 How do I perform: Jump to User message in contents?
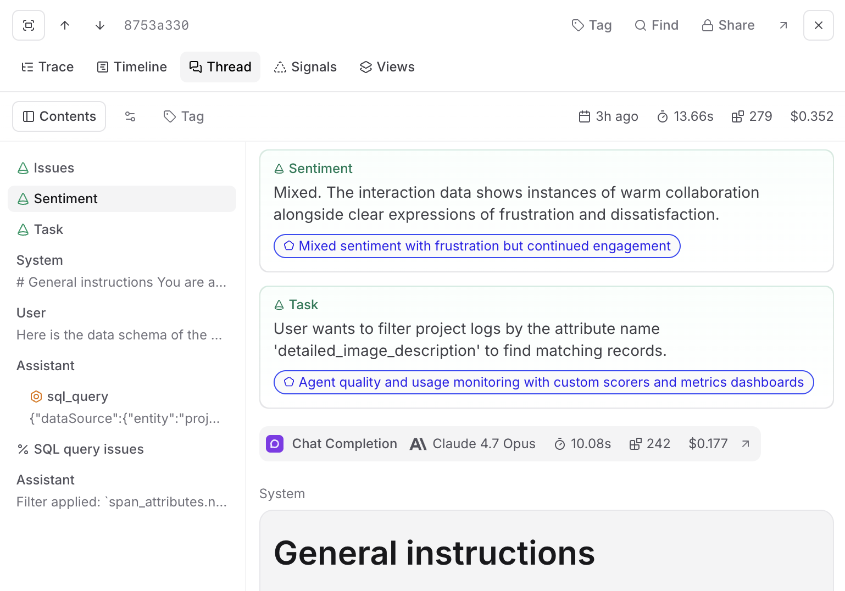[122, 324]
